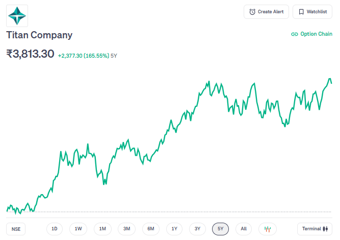The height and width of the screenshot is (240, 340).
Task: Click the candlestick icon in Terminal button
Action: 325,229
